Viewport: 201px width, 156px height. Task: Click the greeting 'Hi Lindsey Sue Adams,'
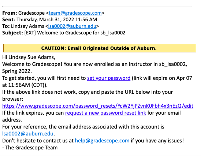tap(29, 57)
